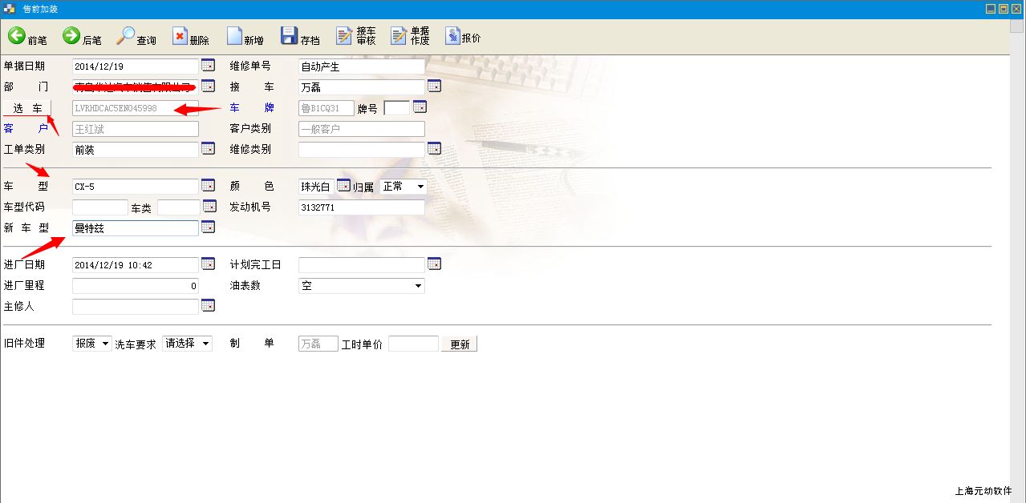Click the 删除 delete icon
Screen dimensions: 1026x503
pos(190,37)
